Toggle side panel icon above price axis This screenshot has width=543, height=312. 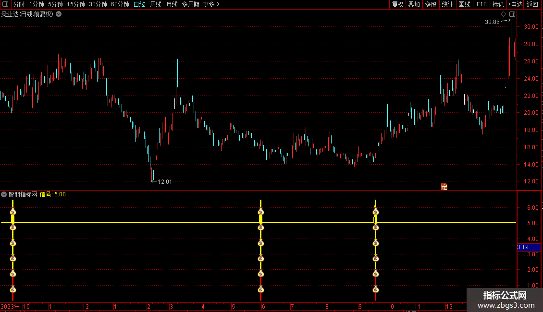click(x=512, y=14)
